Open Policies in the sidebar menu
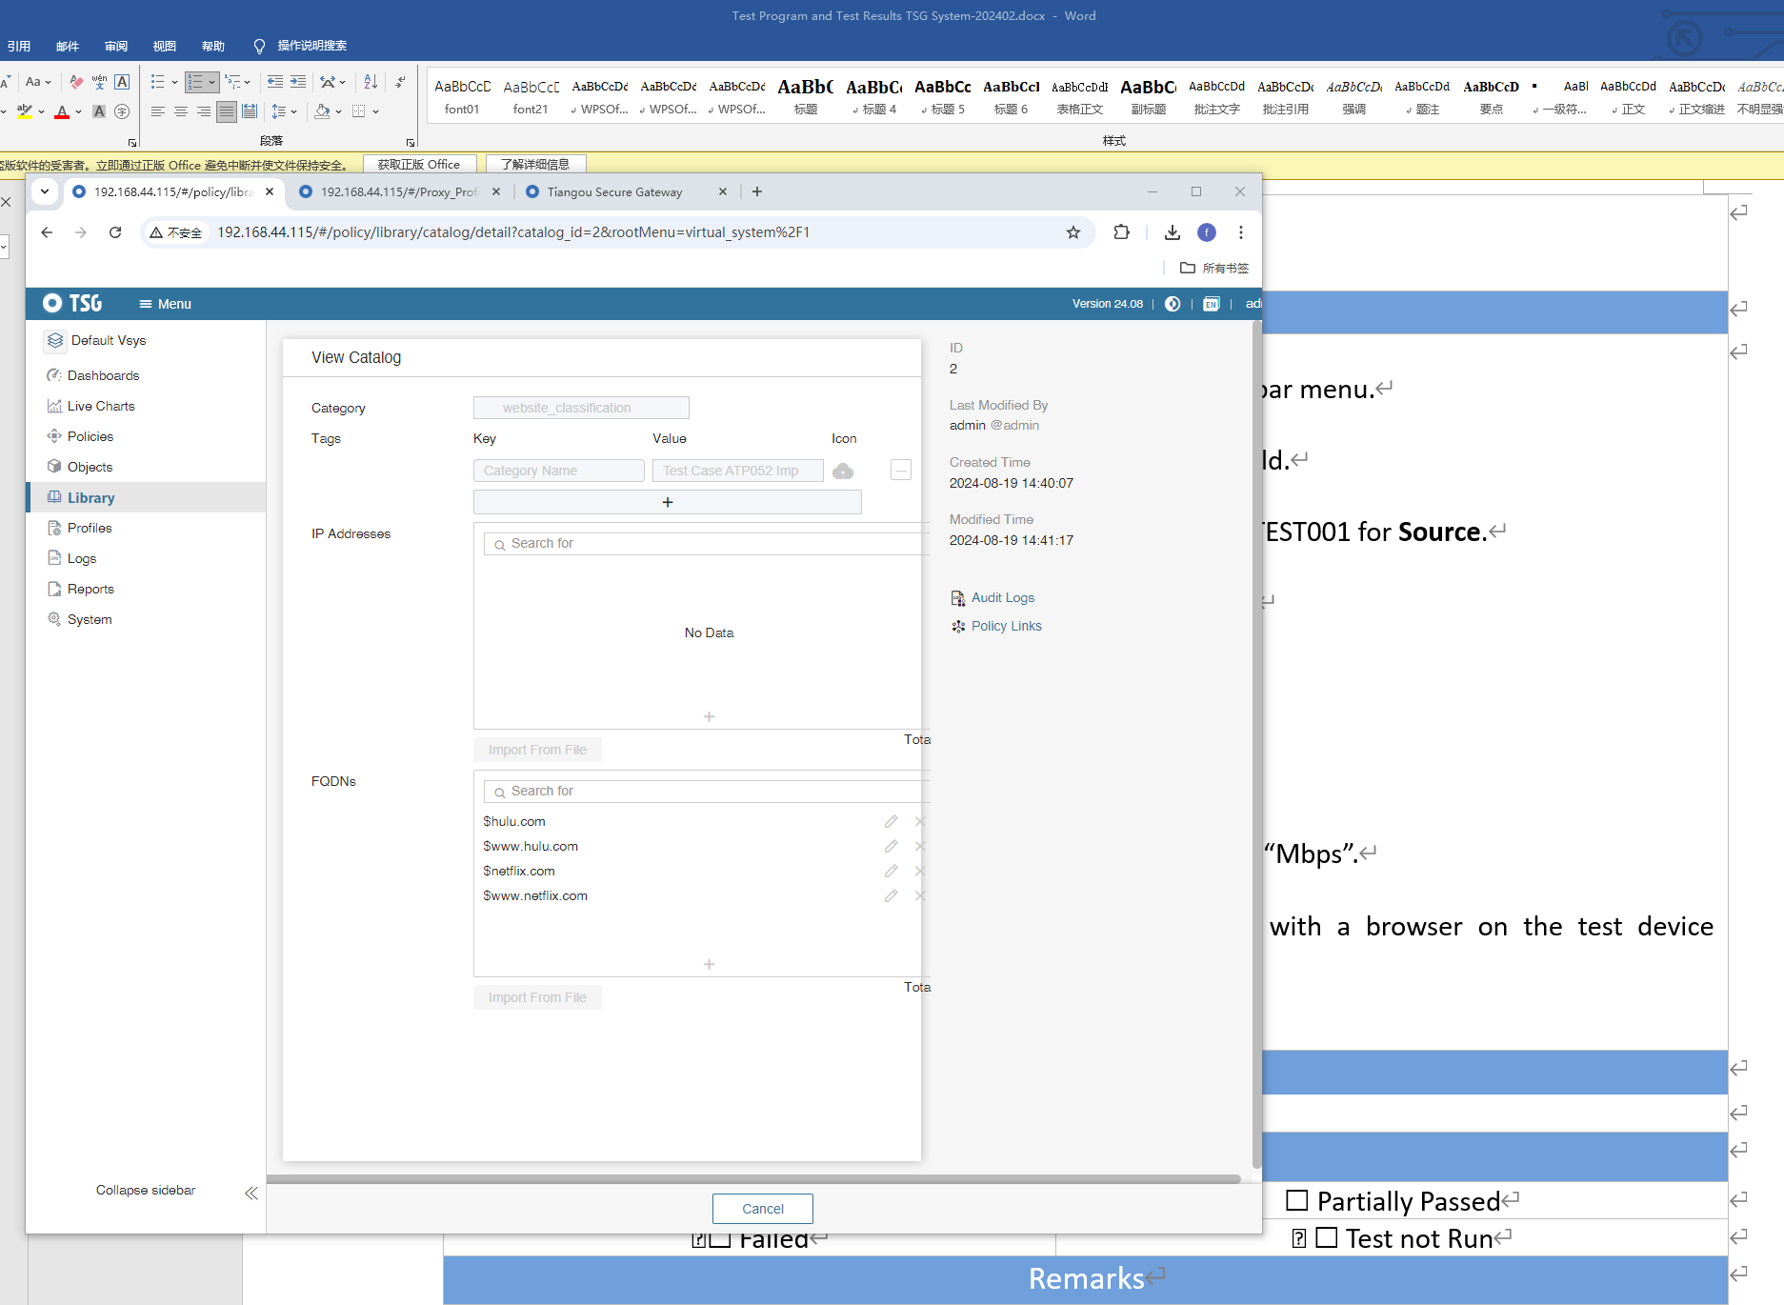Screen dimensions: 1784x1305 [x=90, y=436]
